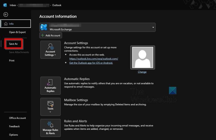Select the Info tab
216x140 pixels.
point(15,24)
